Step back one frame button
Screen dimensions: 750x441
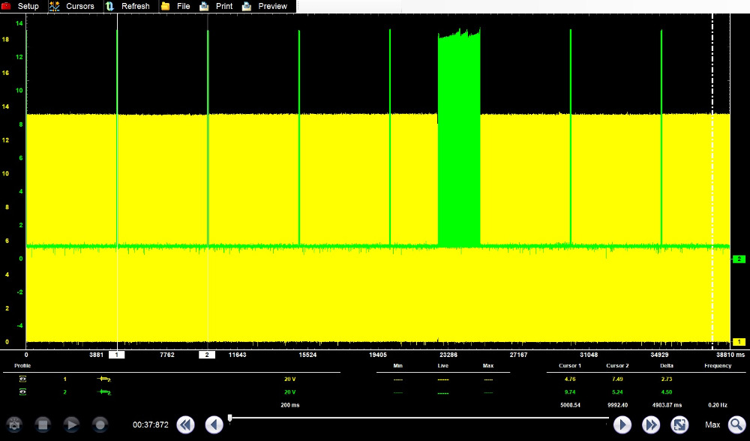coord(214,424)
